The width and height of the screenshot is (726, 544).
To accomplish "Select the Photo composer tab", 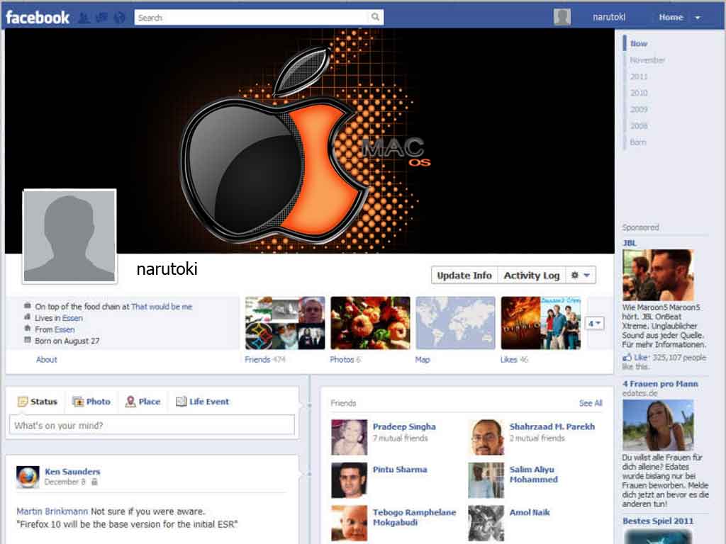I will tap(91, 402).
